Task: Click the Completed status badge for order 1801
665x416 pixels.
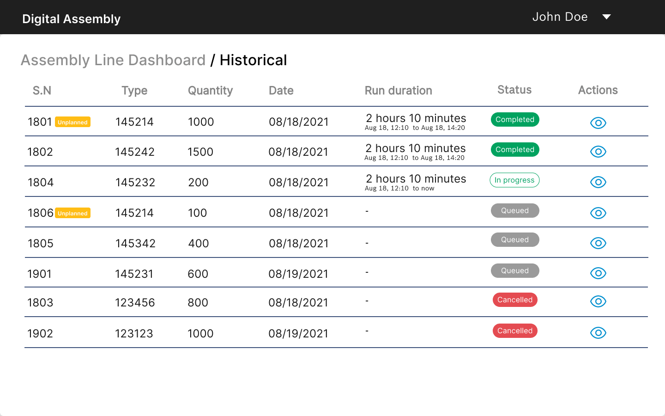Action: (515, 119)
